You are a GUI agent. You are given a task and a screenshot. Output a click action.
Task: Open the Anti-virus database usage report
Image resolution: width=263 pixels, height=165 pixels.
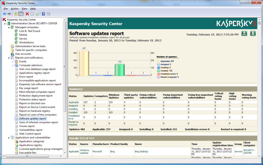pyautogui.click(x=37, y=69)
